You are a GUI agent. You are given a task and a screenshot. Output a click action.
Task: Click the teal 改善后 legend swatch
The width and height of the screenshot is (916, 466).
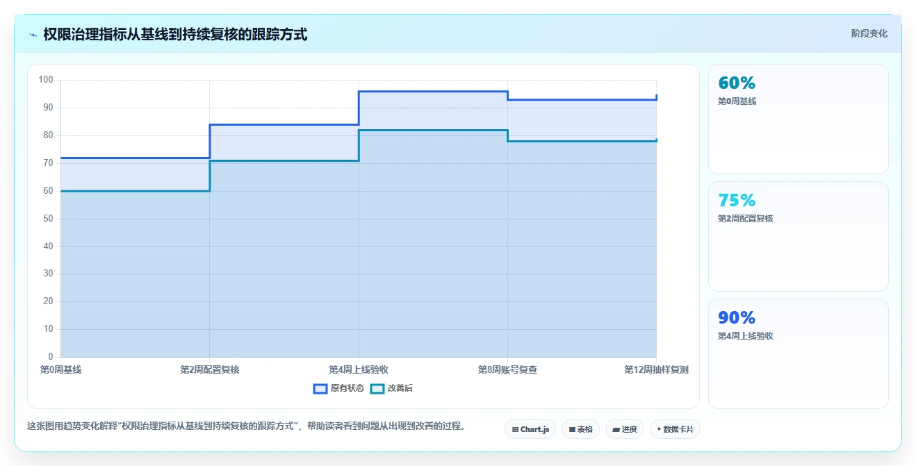377,388
